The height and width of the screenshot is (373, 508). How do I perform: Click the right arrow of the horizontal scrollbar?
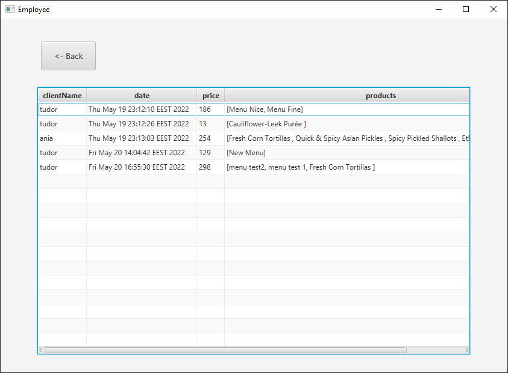click(467, 350)
